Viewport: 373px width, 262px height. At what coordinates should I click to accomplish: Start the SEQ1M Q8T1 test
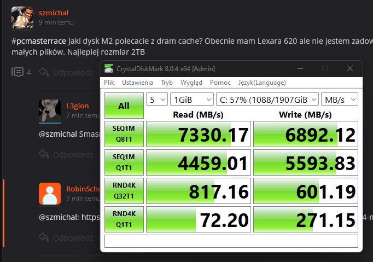[x=124, y=134]
